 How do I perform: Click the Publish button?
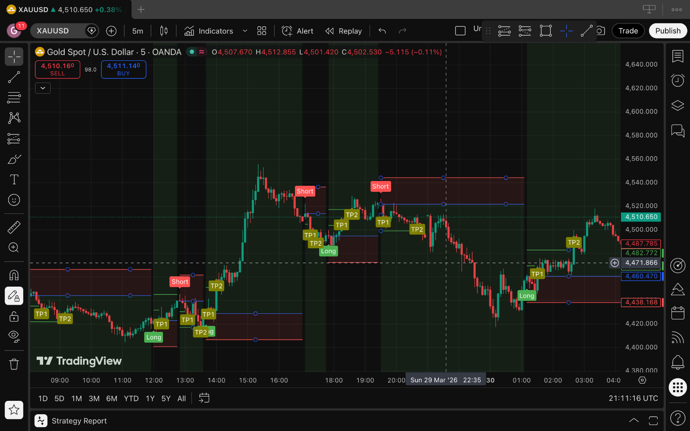668,31
